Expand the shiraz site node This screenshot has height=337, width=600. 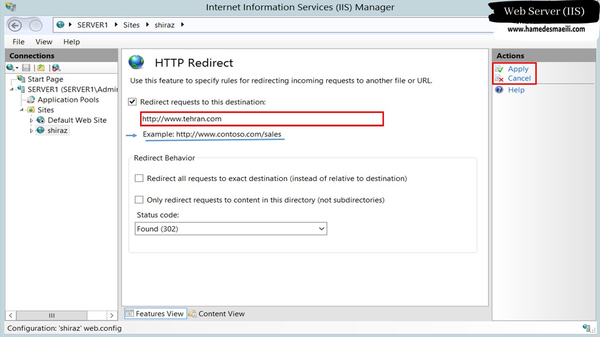pos(32,131)
